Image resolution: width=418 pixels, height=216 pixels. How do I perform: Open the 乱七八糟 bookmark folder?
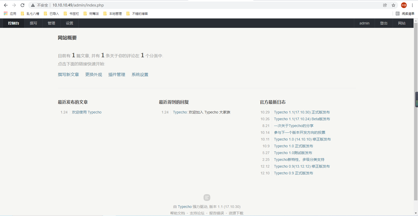click(x=30, y=14)
